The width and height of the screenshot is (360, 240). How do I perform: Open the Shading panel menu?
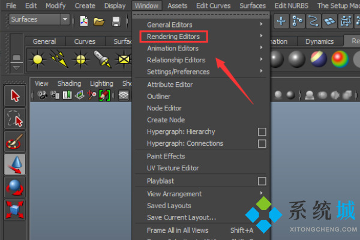pyautogui.click(x=69, y=83)
